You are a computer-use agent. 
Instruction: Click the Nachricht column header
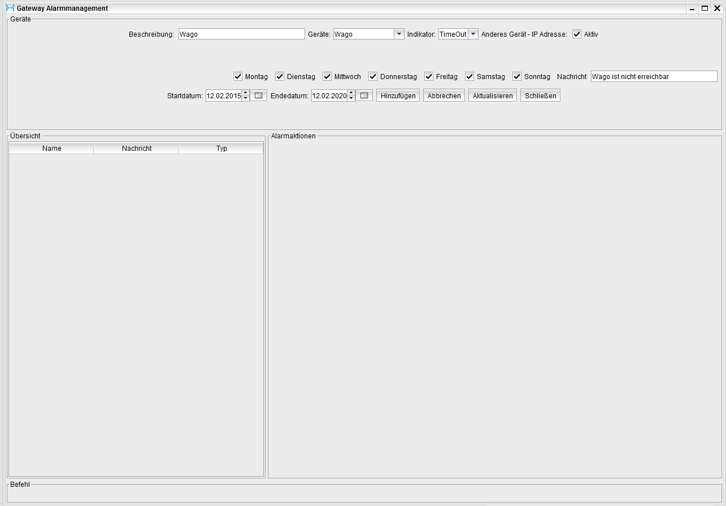point(136,149)
